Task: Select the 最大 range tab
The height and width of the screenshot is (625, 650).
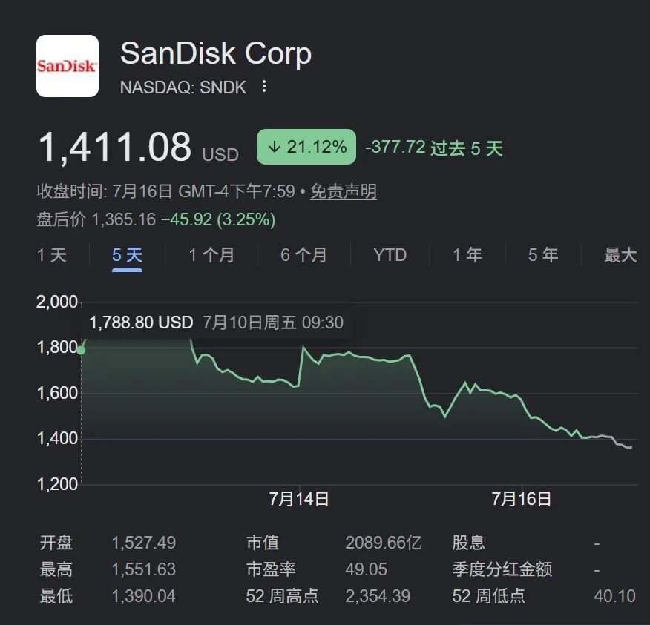Action: point(620,255)
